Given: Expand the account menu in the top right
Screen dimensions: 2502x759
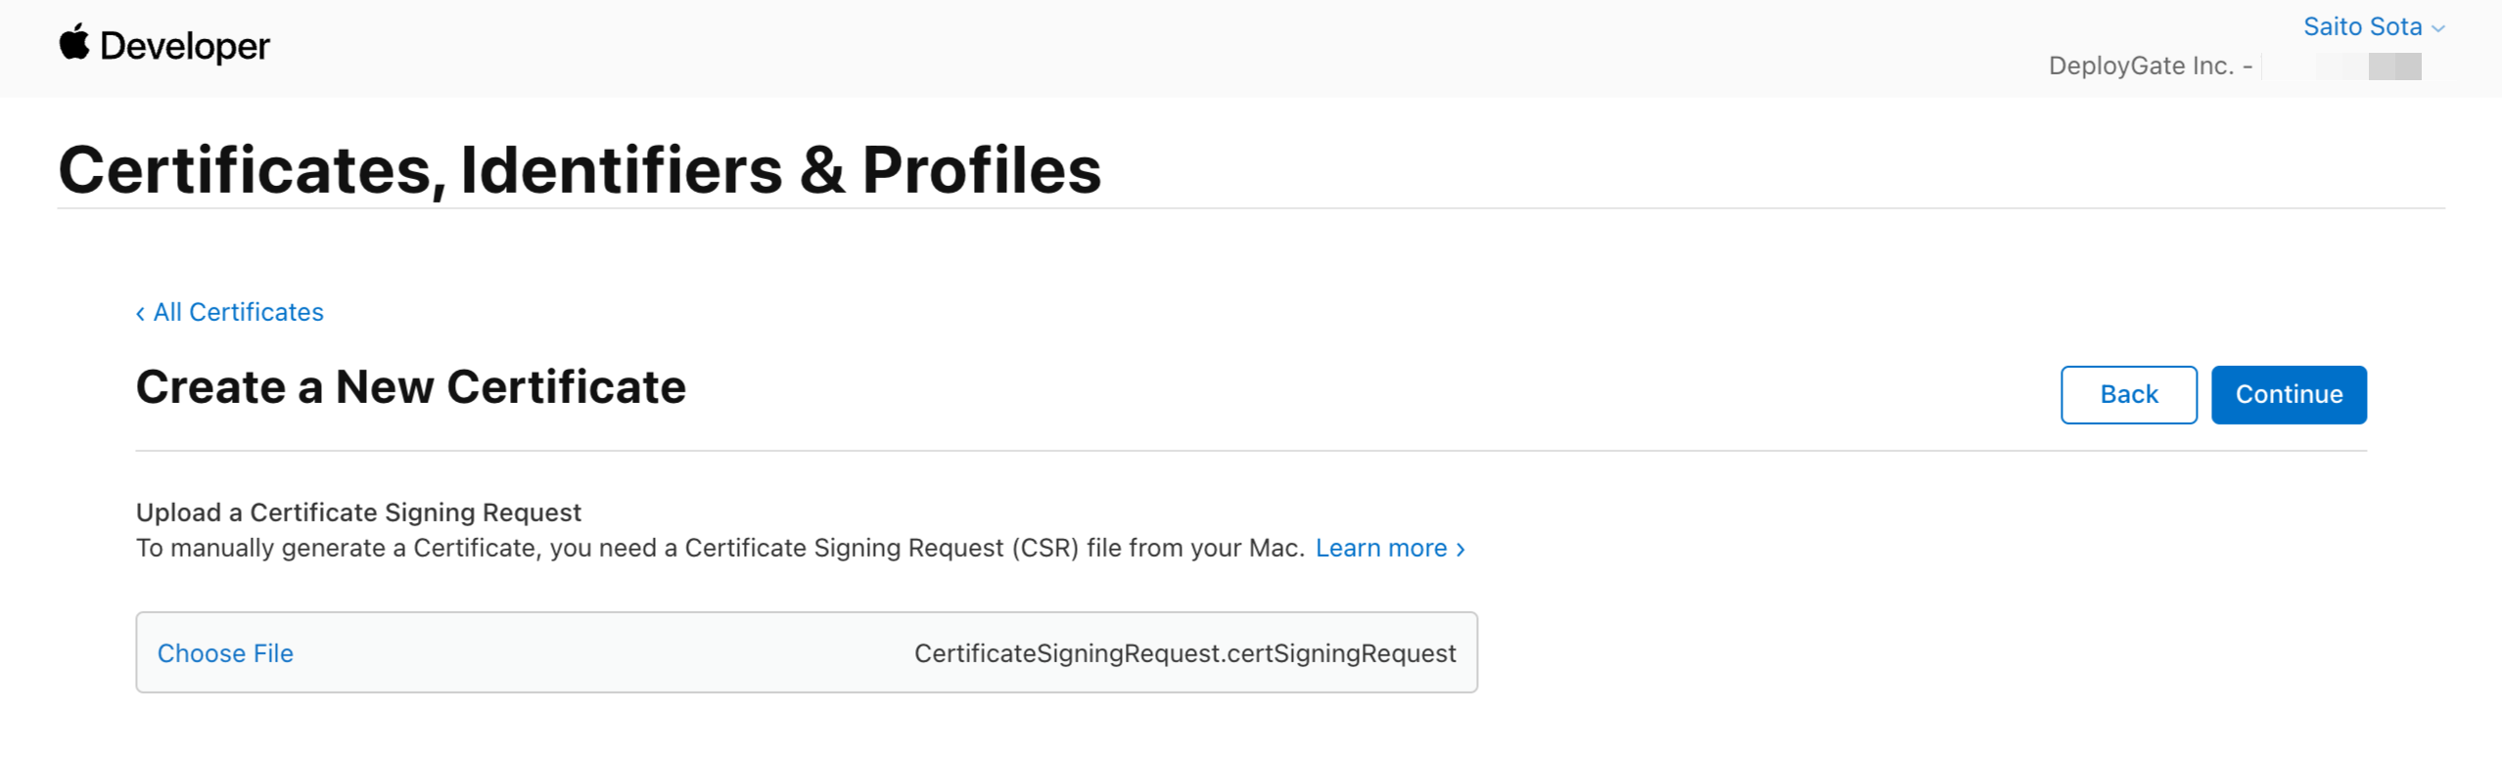Looking at the screenshot, I should [2364, 26].
